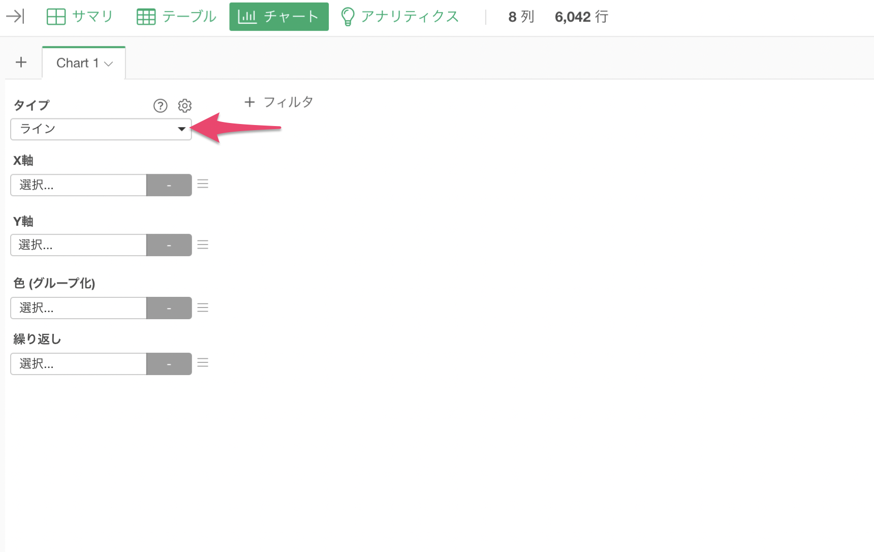Switch to the テーブル view
Image resolution: width=874 pixels, height=552 pixels.
[176, 17]
